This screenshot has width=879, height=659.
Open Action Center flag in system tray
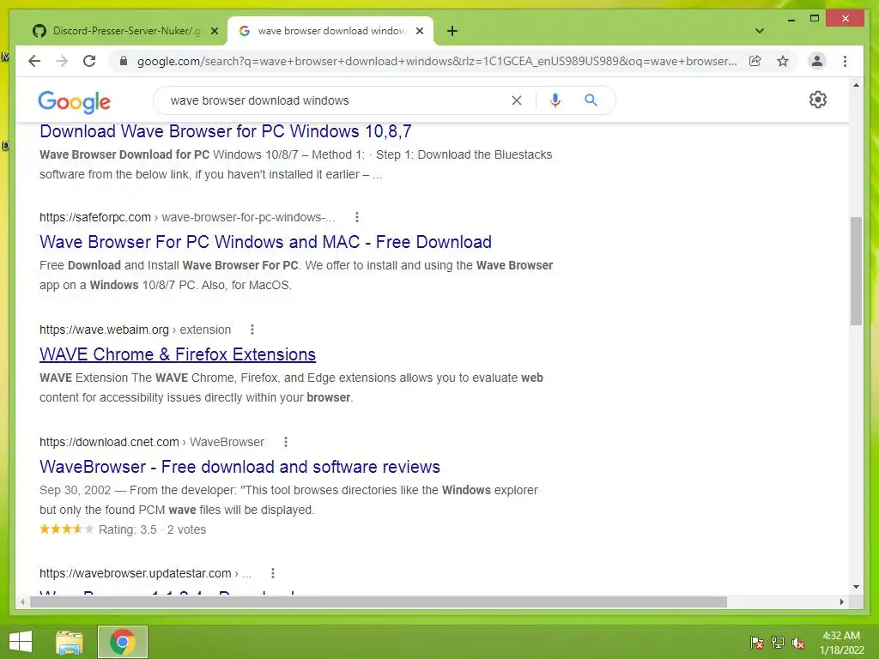tap(757, 642)
